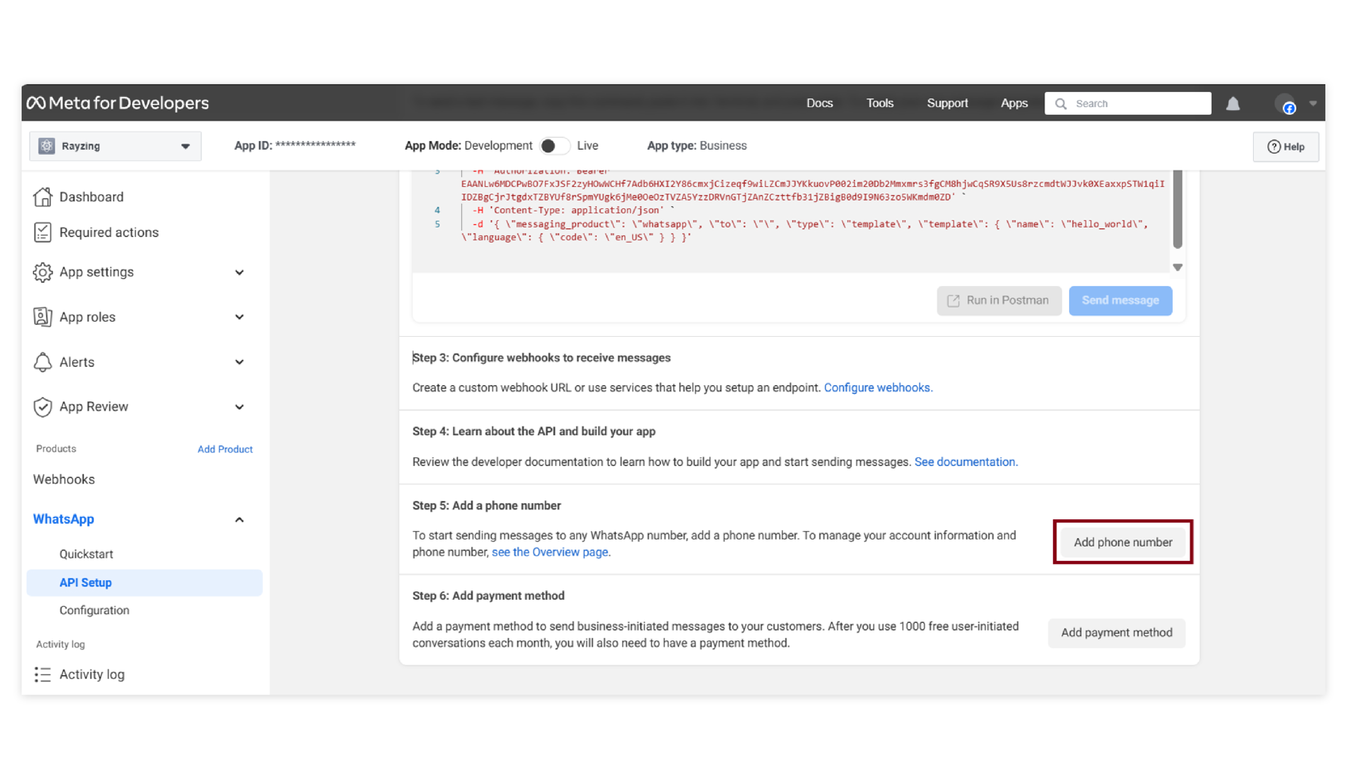1347x779 pixels.
Task: Click the profile avatar icon
Action: 1285,104
